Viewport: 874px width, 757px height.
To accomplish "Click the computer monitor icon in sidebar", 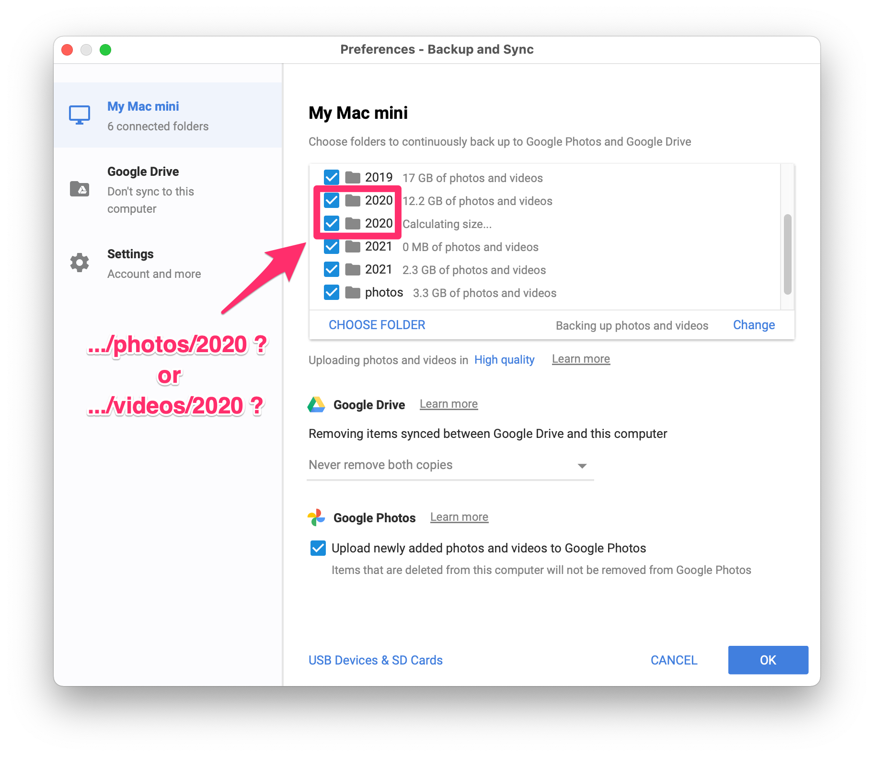I will [x=80, y=115].
